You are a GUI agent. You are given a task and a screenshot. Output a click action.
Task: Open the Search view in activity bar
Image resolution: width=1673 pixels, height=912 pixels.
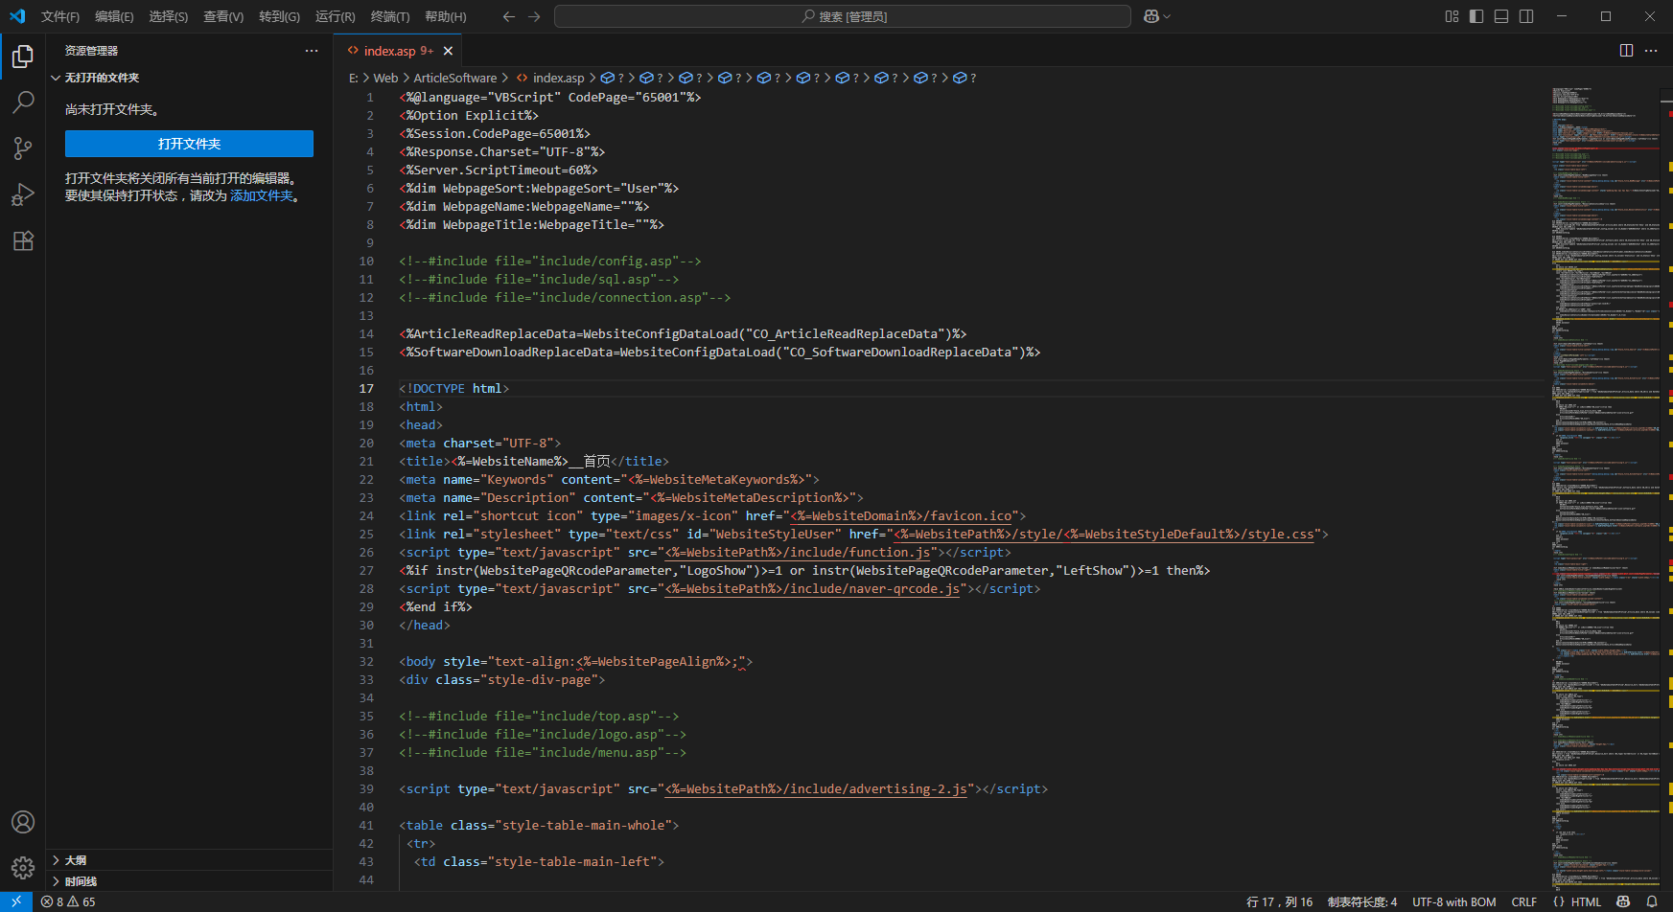click(x=23, y=103)
